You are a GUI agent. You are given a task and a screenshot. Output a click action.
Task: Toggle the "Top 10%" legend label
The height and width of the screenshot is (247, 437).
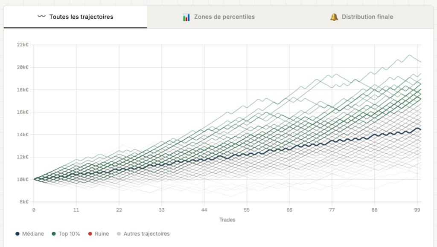coord(69,234)
